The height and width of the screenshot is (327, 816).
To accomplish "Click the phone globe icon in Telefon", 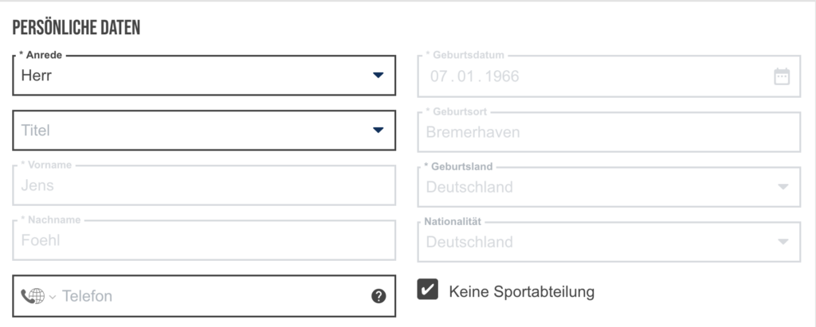I will coord(33,296).
